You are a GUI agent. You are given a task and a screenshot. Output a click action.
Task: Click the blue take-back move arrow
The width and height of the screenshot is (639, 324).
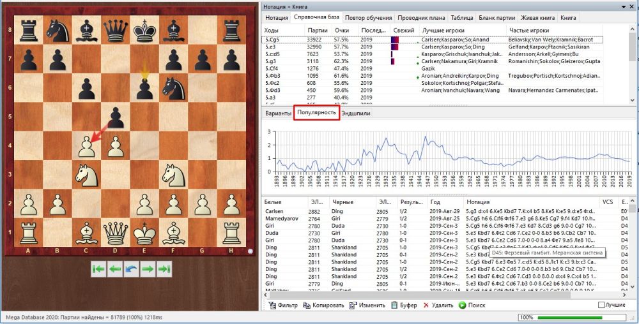(x=132, y=269)
